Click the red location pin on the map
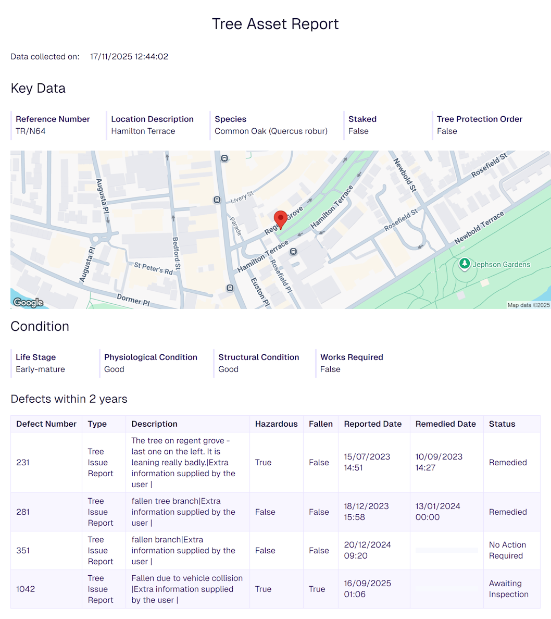The height and width of the screenshot is (619, 551). coord(281,219)
